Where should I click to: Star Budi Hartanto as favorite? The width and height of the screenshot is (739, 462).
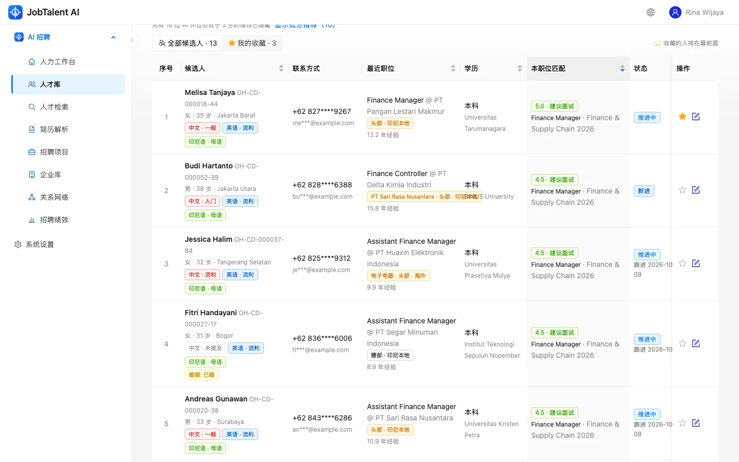coord(683,190)
